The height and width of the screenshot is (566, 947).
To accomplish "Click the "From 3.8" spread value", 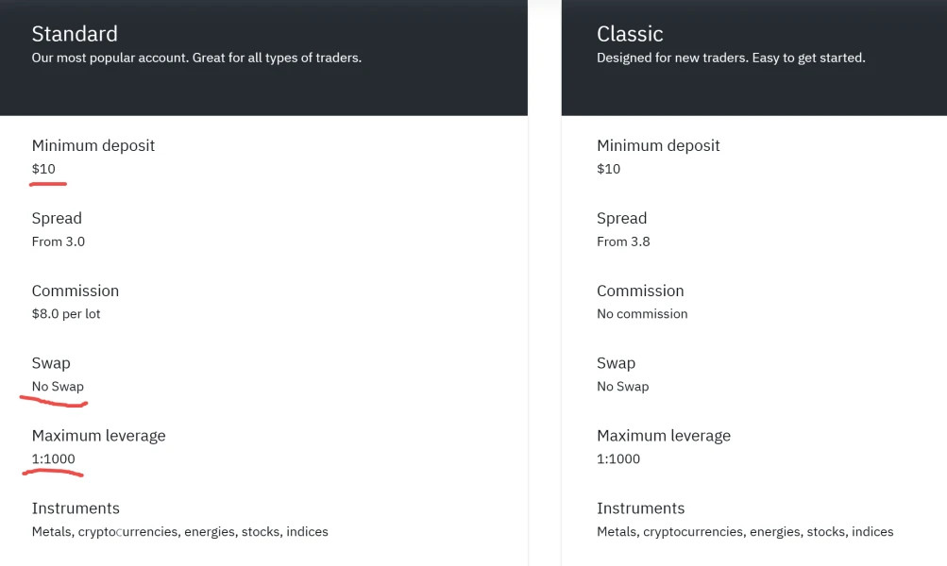I will click(623, 241).
